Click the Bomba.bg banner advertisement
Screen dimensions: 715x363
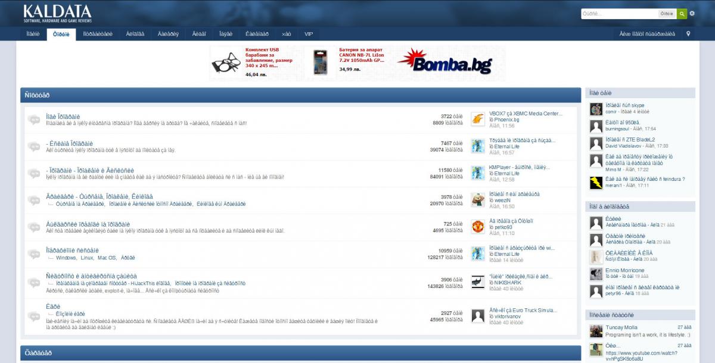click(443, 61)
